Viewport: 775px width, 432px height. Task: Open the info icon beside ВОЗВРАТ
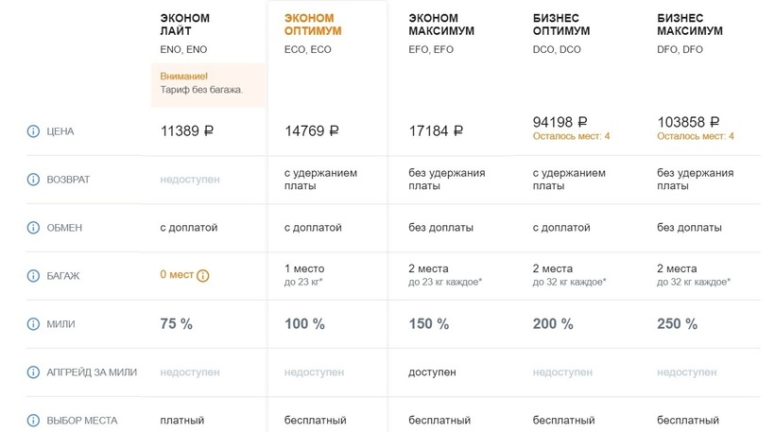click(x=34, y=180)
